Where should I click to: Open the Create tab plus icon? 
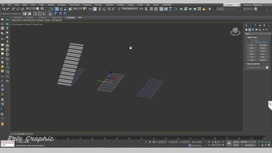(246, 25)
